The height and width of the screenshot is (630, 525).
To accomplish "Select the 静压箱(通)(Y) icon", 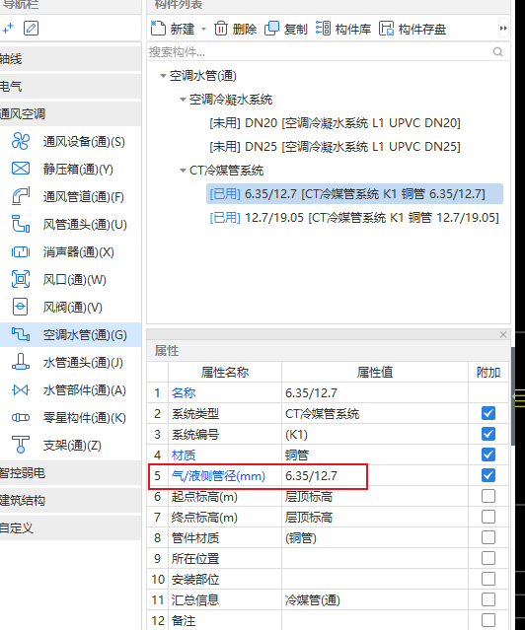I will (x=21, y=169).
